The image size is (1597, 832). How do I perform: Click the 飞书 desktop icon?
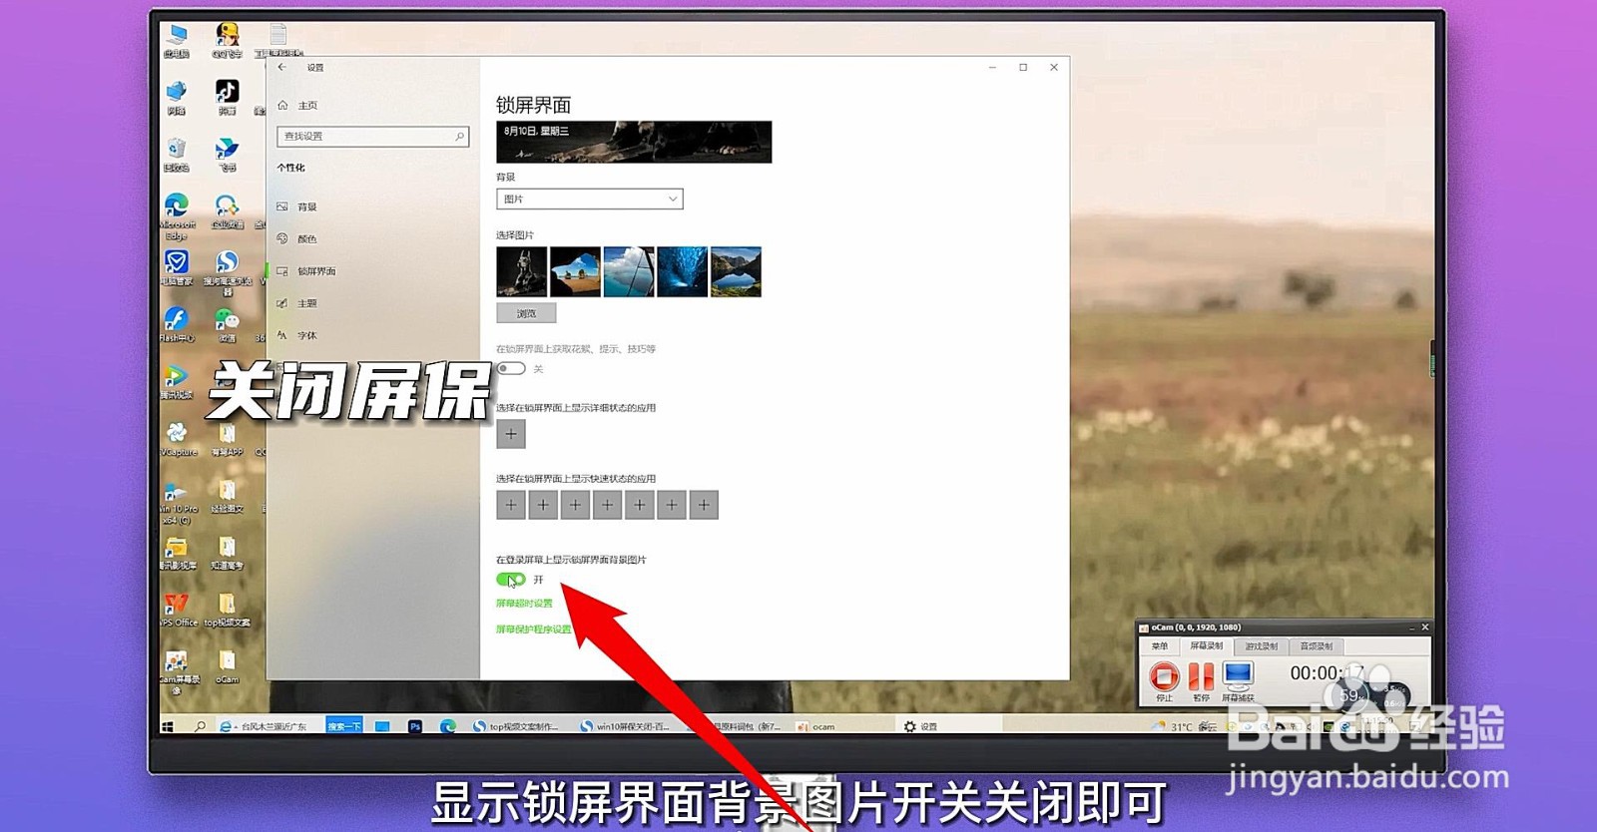pos(228,155)
